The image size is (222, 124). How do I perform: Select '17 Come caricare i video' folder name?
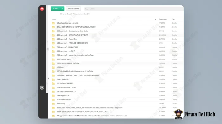66,87
